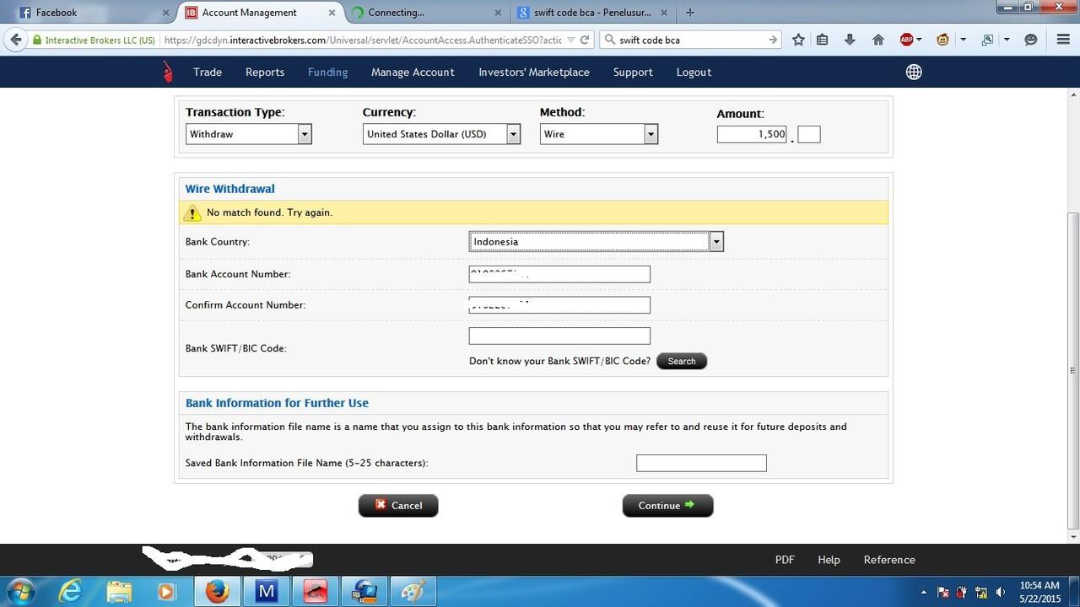Viewport: 1080px width, 607px height.
Task: Open the Reference link in footer
Action: click(x=889, y=560)
